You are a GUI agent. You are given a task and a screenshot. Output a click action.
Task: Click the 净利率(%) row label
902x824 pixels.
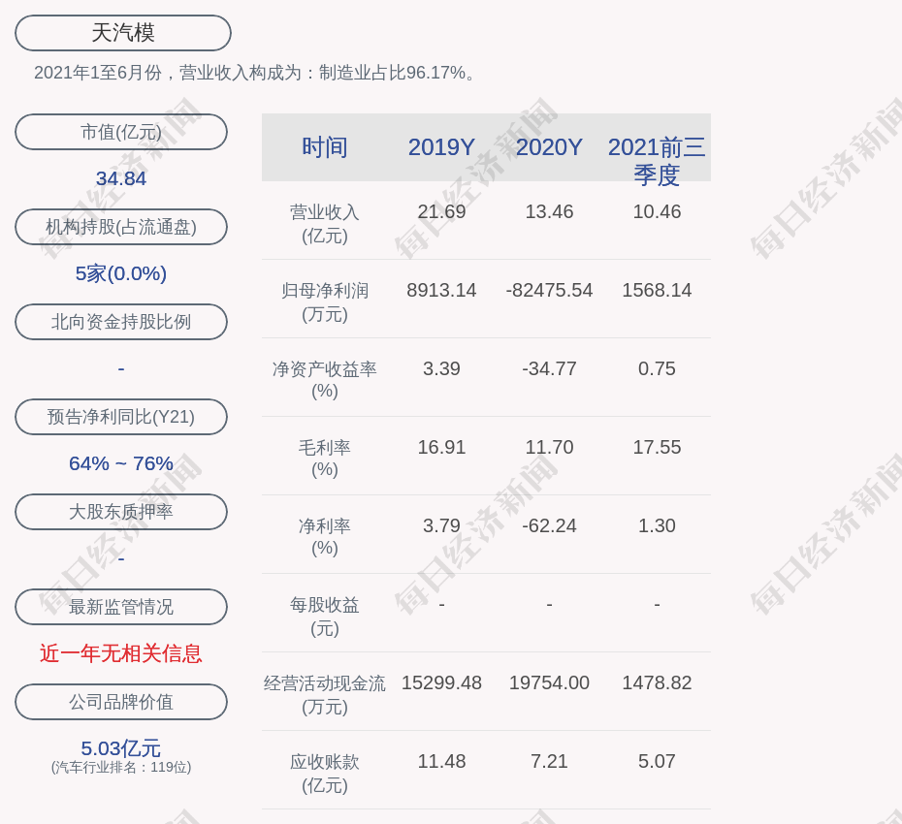pyautogui.click(x=325, y=537)
